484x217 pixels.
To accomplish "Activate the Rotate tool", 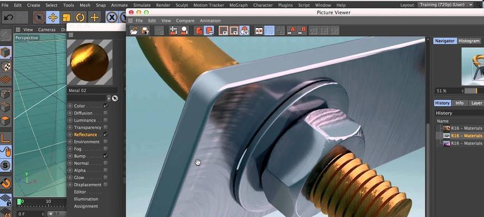I will point(80,17).
